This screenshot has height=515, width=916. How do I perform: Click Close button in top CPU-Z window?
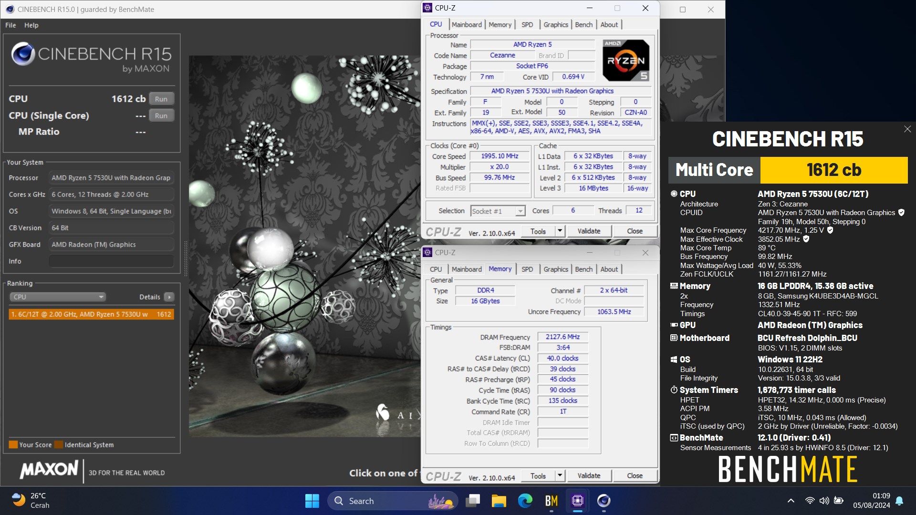pos(635,231)
